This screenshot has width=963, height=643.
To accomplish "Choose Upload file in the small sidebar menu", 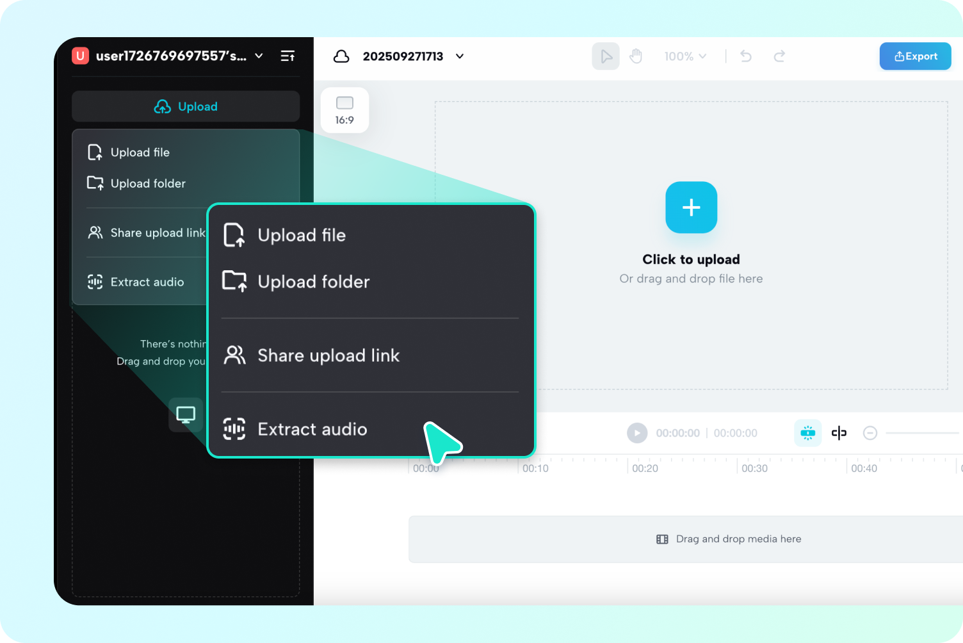I will pos(129,152).
